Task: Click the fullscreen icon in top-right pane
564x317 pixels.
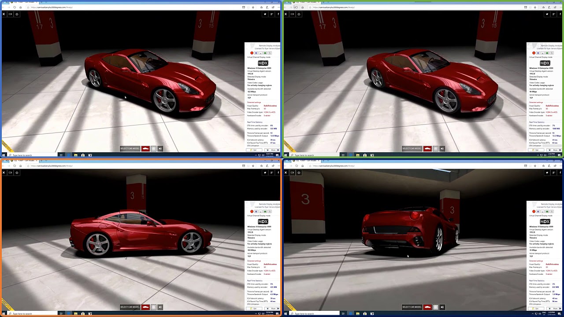Action: pos(286,14)
